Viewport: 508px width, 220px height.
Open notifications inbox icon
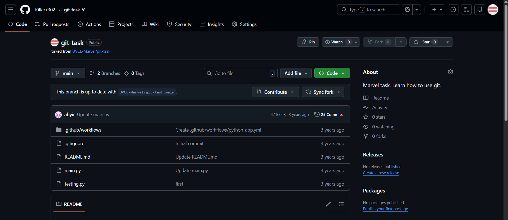[x=480, y=10]
